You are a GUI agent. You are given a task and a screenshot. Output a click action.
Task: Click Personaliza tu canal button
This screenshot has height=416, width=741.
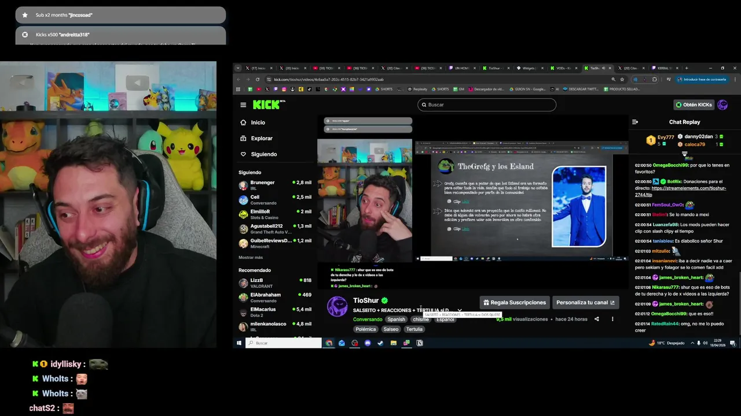point(585,302)
